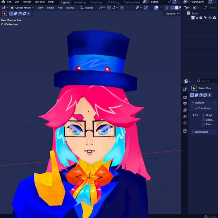Open the viewport View menu

[x=40, y=8]
